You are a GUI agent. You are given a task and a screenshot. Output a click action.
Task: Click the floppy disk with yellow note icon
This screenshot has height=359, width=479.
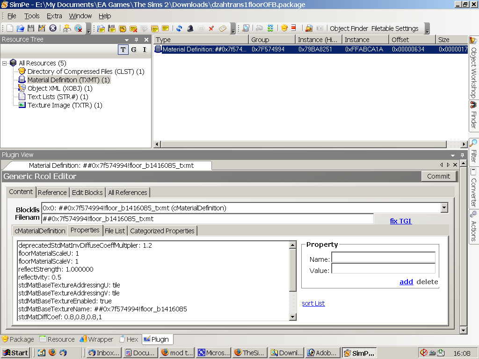112,29
